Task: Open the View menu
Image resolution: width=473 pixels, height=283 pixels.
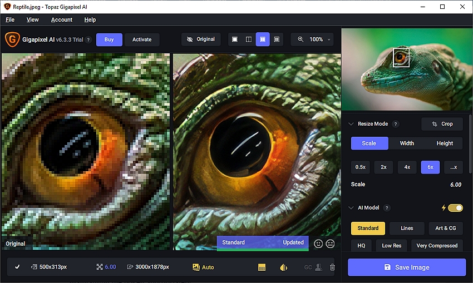Action: tap(33, 19)
